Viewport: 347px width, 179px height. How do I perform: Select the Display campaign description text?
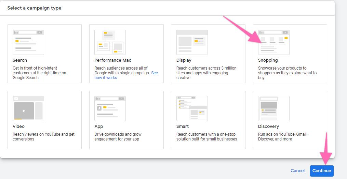click(x=206, y=73)
